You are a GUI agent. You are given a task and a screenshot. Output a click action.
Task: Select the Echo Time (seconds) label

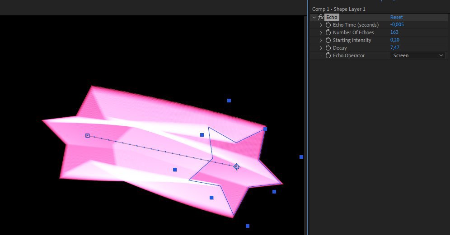(x=356, y=25)
